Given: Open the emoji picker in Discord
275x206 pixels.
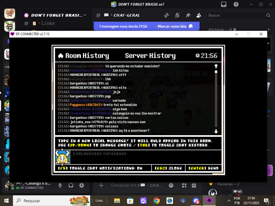Looking at the screenshot, I should click(171, 185).
